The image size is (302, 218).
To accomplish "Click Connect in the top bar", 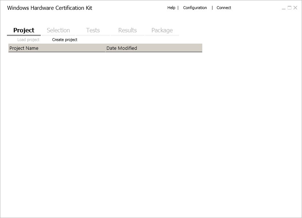I will tap(224, 8).
